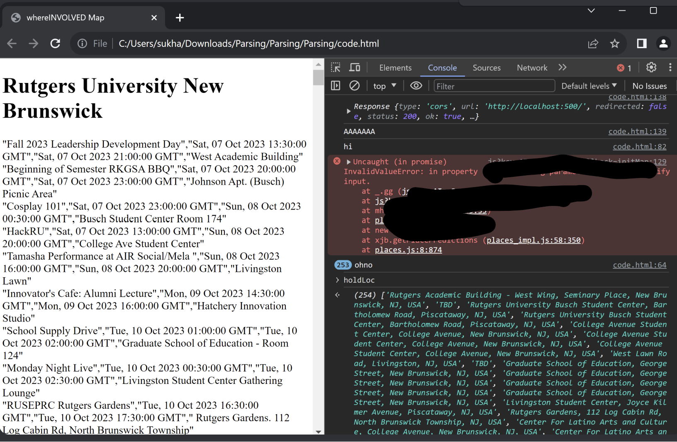Collapse the Uncaught error stack trace
Viewport: 677px width, 442px height.
pos(349,162)
